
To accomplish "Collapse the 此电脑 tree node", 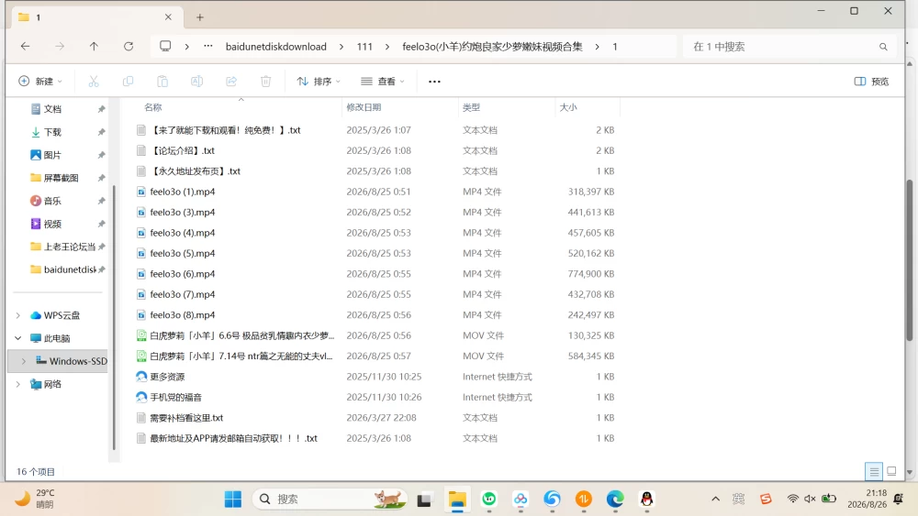I will point(18,338).
